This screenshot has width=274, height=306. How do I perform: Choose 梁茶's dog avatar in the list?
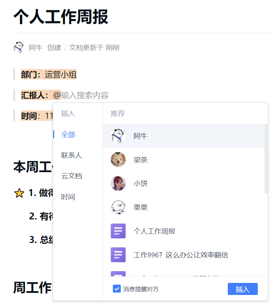pyautogui.click(x=118, y=160)
